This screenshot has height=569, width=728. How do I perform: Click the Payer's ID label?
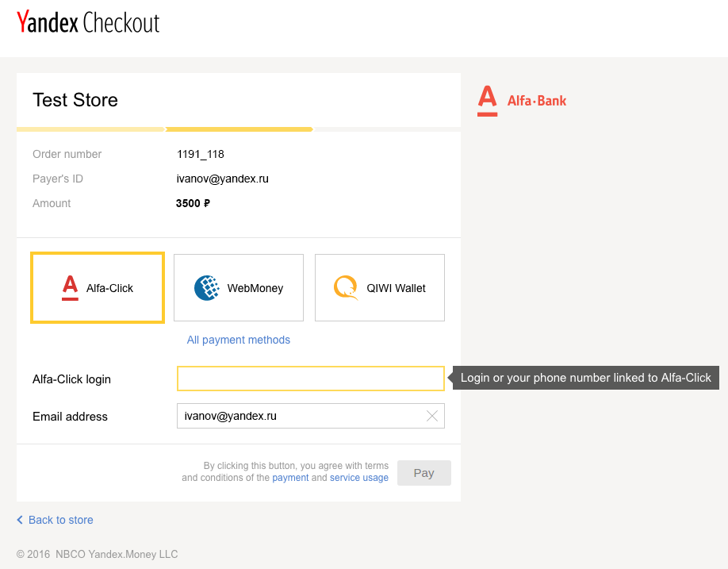(x=58, y=179)
